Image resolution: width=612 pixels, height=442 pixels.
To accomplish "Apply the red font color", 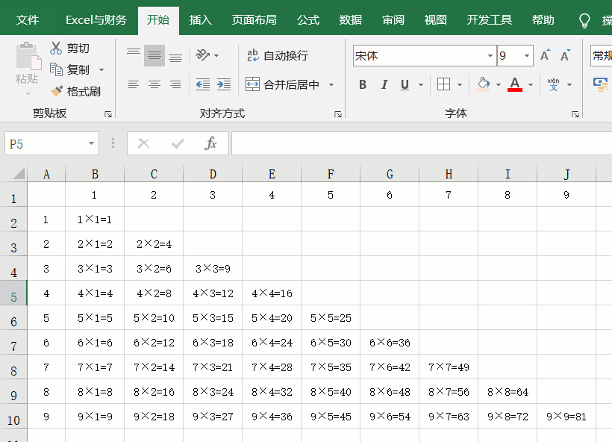I will pos(515,84).
